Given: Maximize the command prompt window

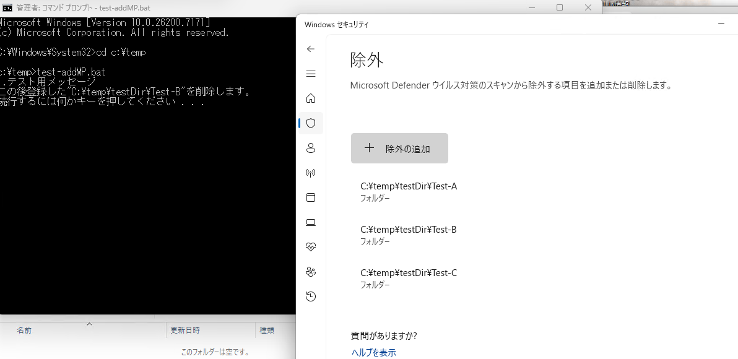Looking at the screenshot, I should [560, 7].
